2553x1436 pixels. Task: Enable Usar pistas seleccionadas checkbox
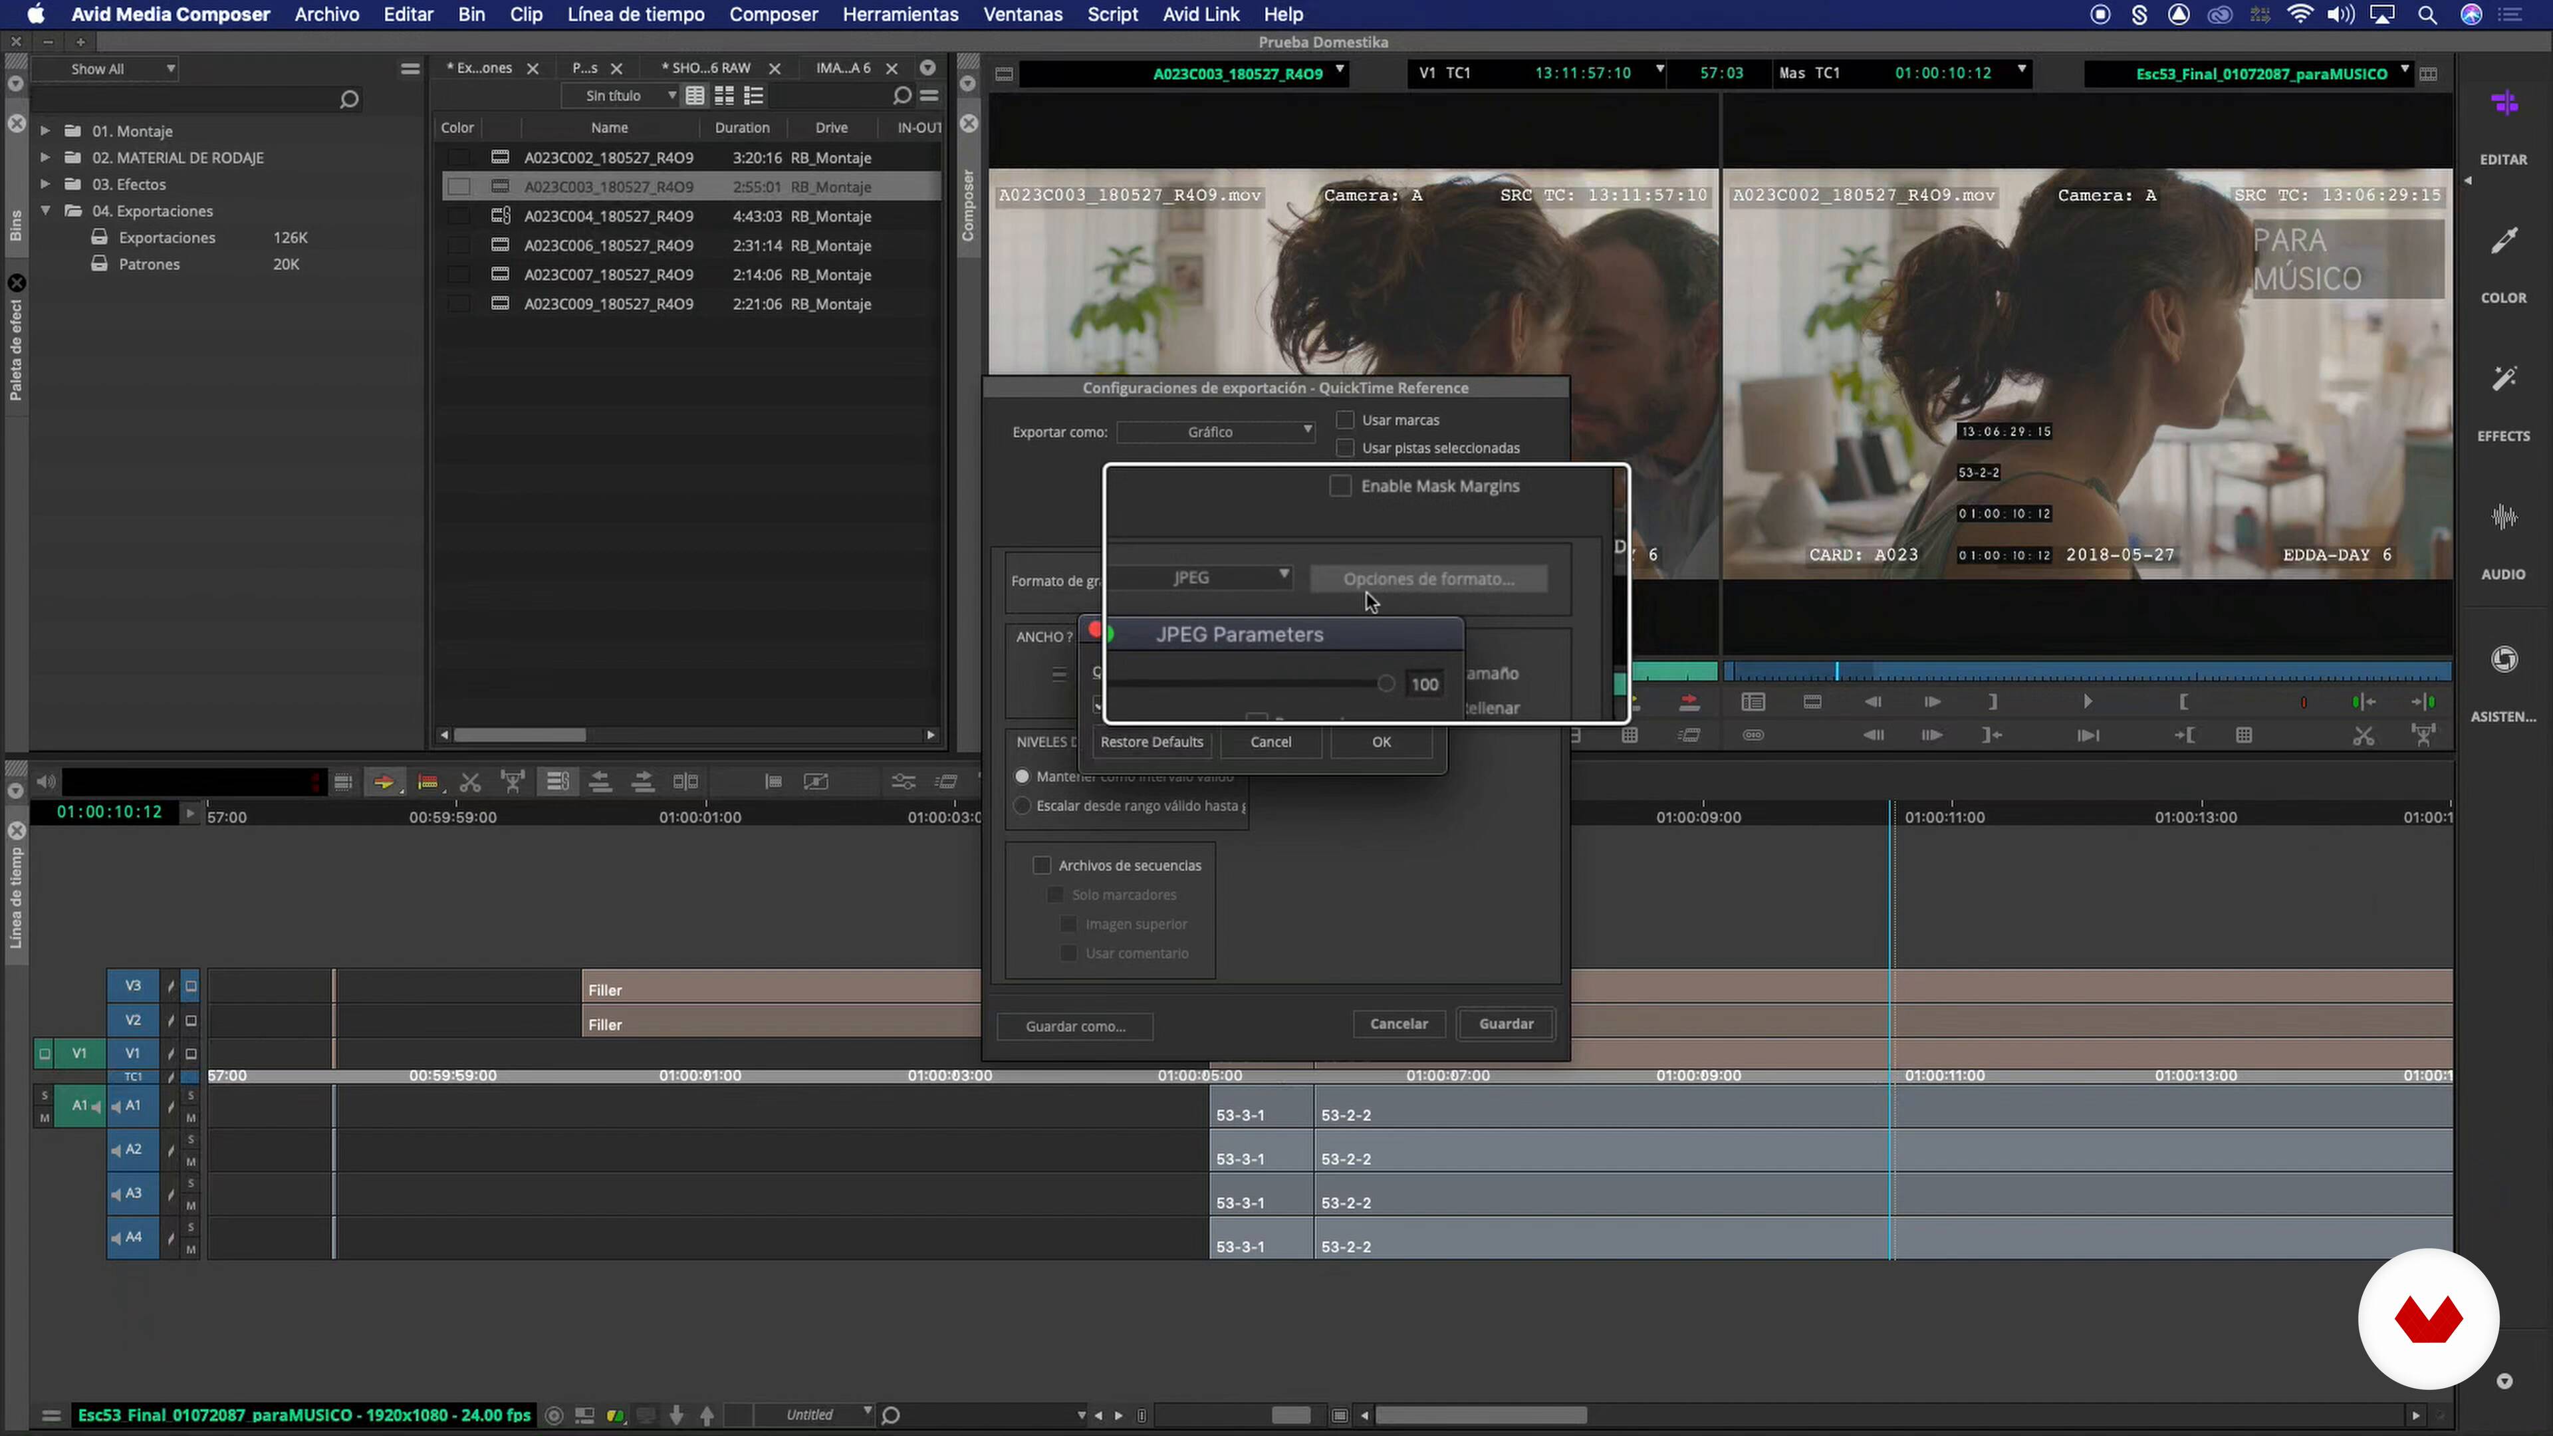coord(1345,448)
